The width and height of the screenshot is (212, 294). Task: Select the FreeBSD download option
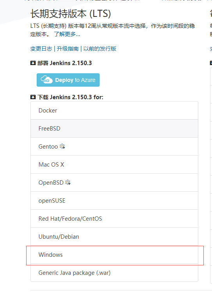114,129
